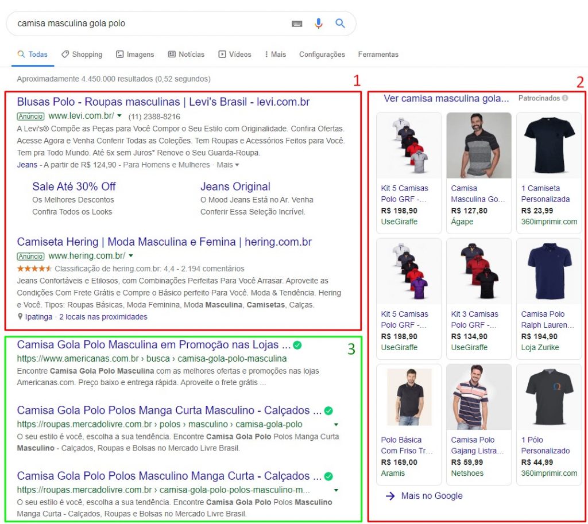Start voice search with microphone icon
This screenshot has width=588, height=524.
318,23
